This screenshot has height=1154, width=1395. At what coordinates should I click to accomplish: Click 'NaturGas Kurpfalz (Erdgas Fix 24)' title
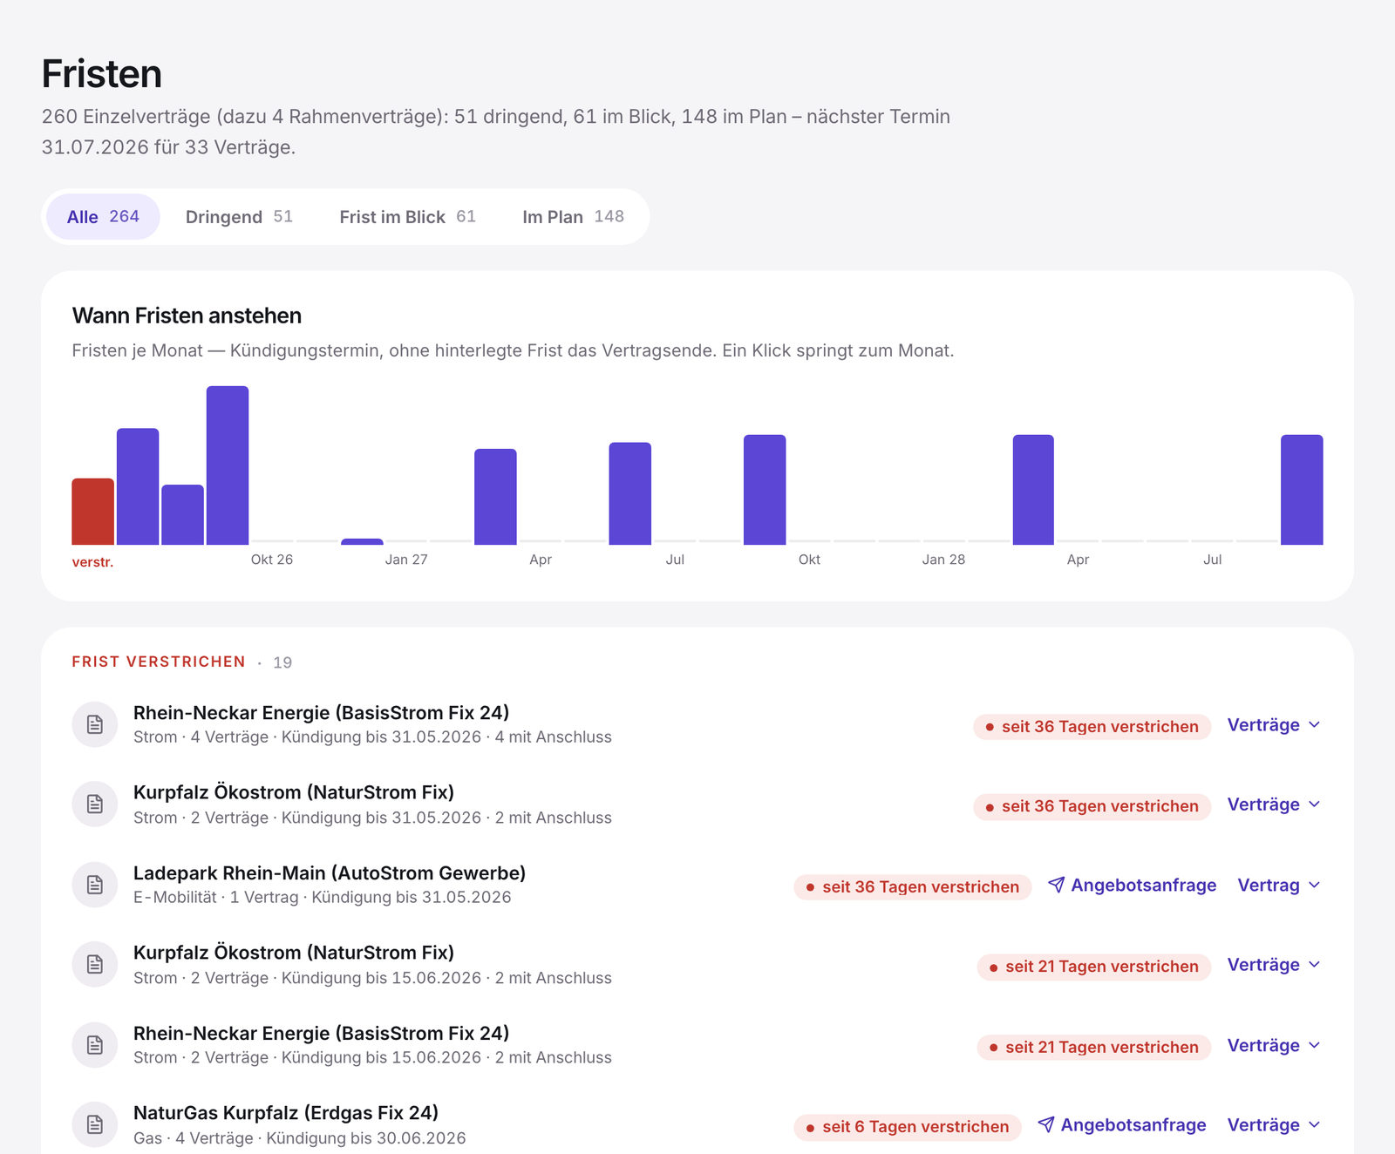click(x=286, y=1113)
